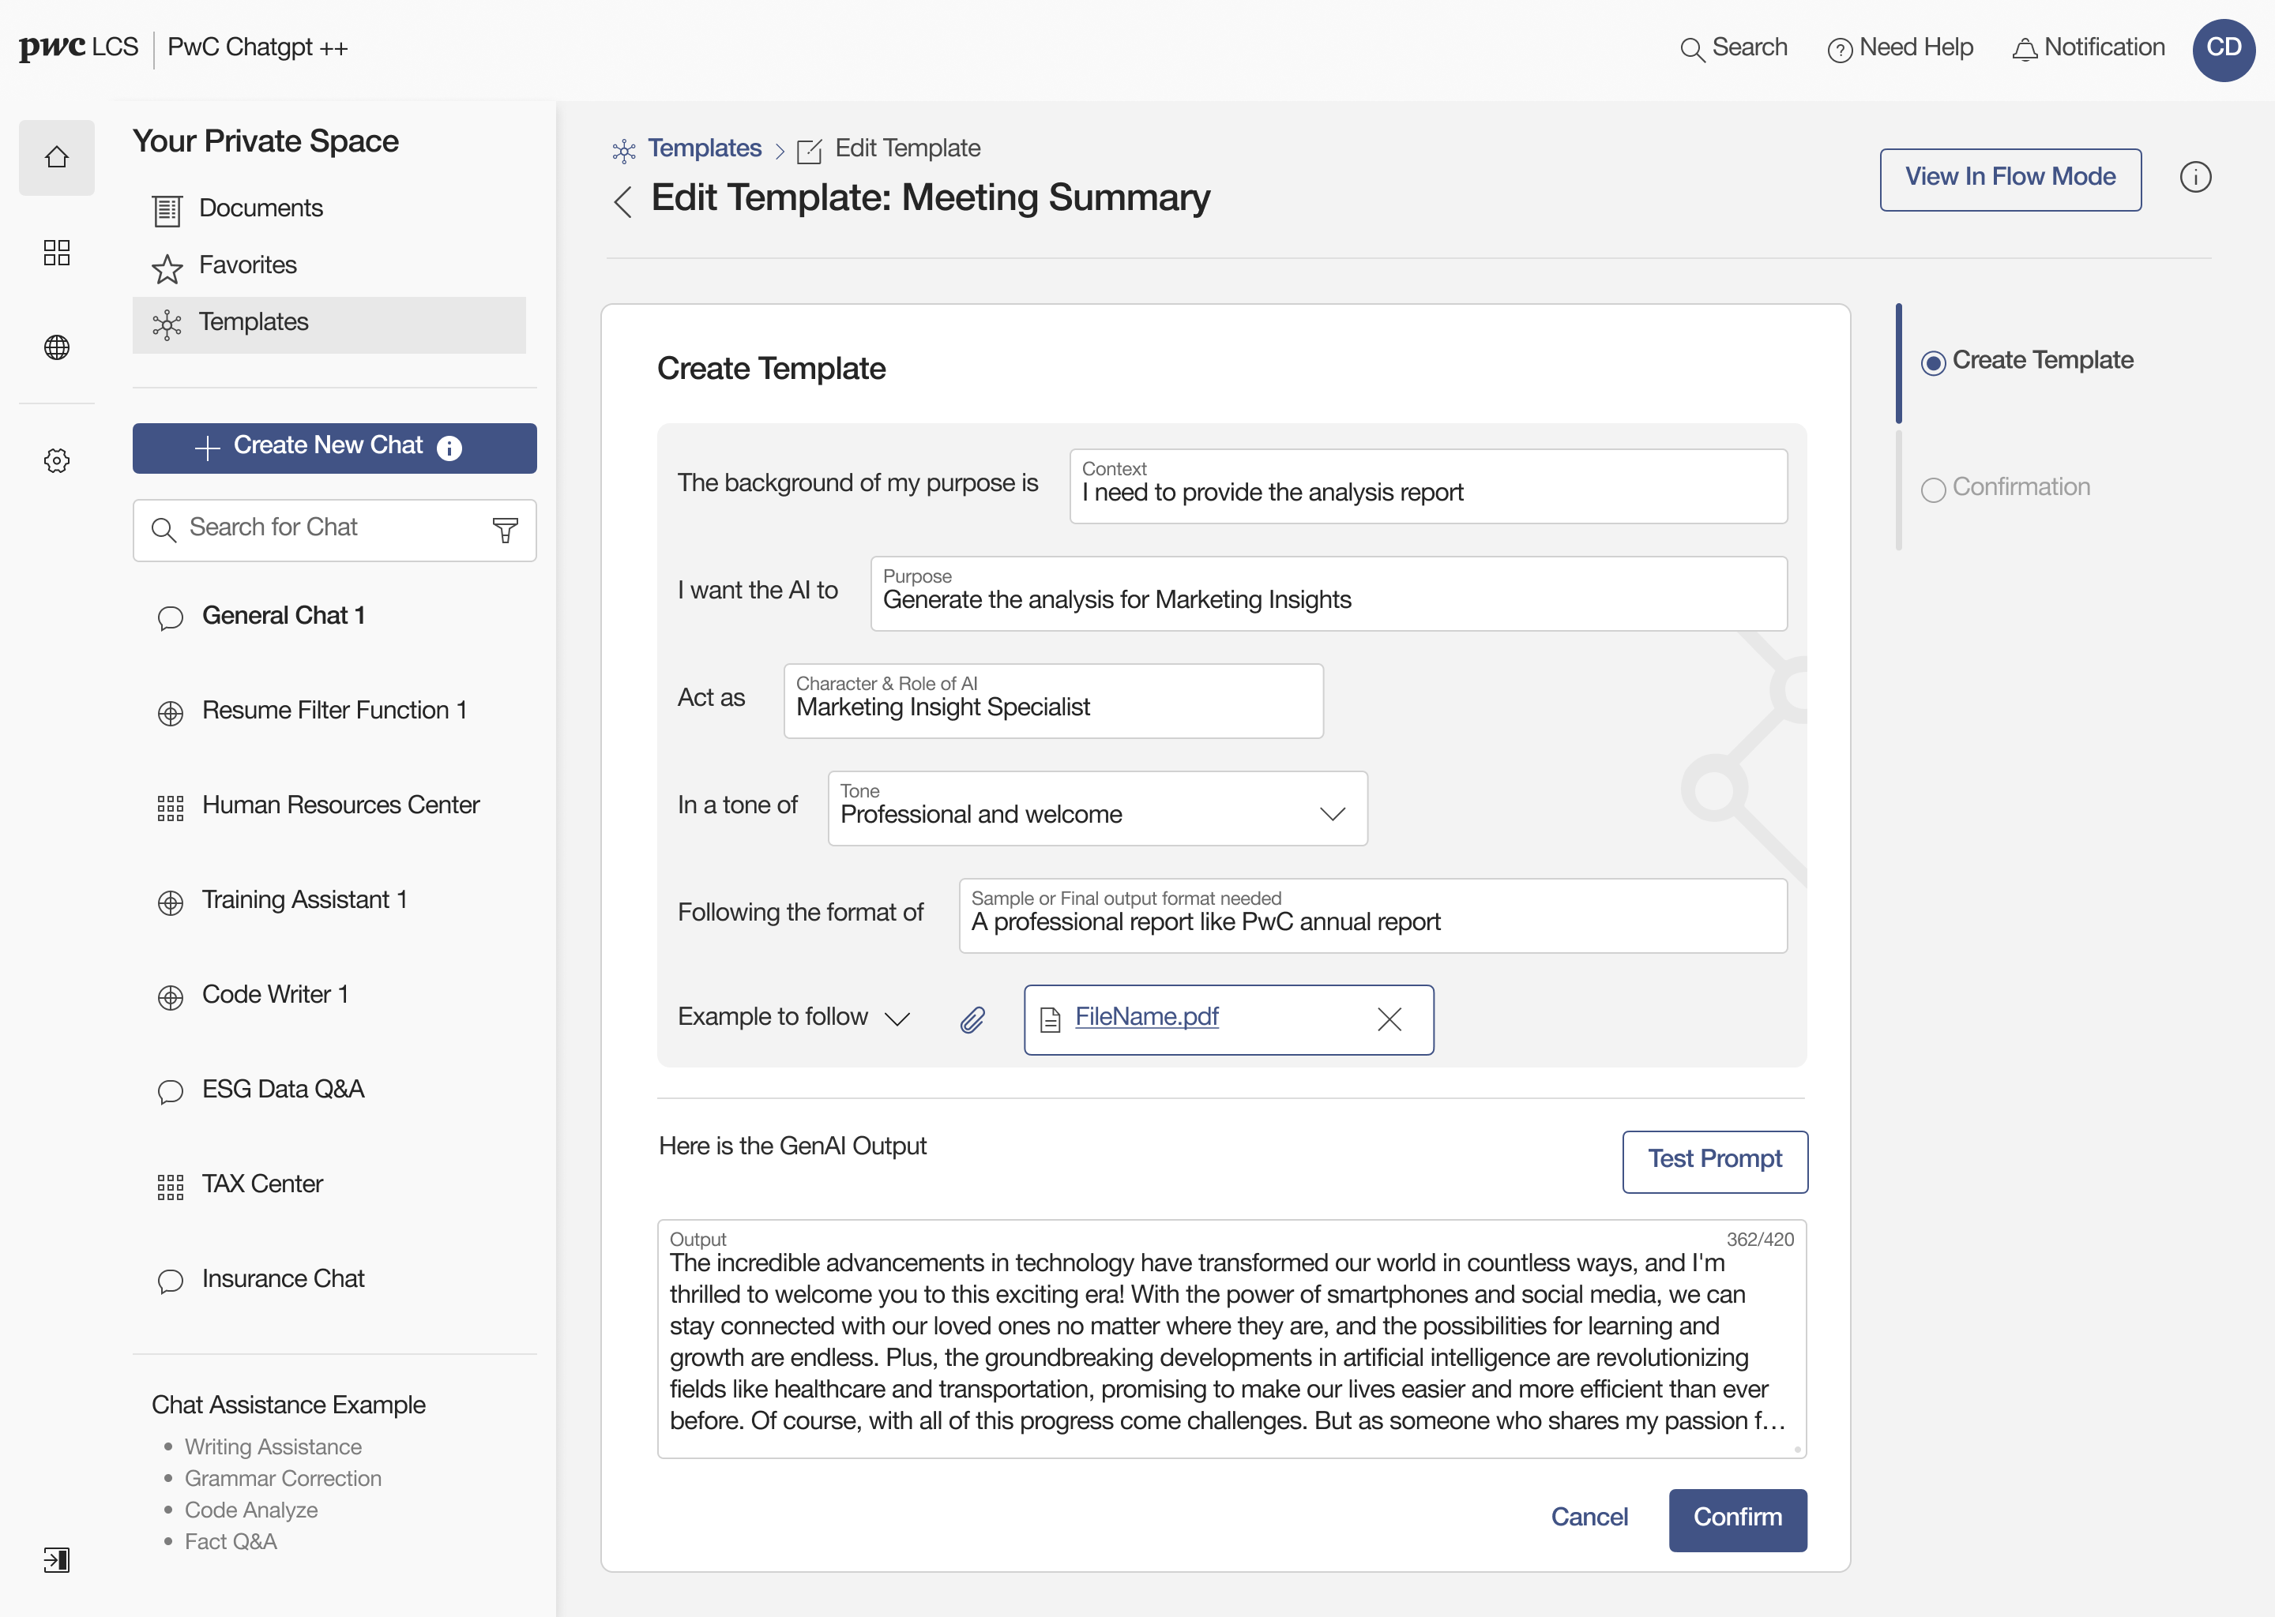
Task: Open Favorites in Private Space
Action: (x=247, y=266)
